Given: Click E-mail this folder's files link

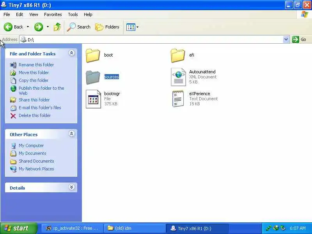Looking at the screenshot, I should [x=40, y=108].
